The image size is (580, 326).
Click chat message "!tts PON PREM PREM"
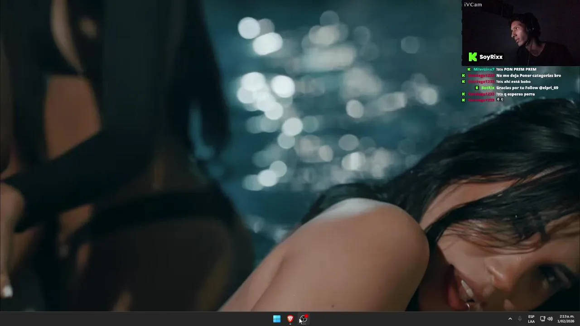pos(516,69)
